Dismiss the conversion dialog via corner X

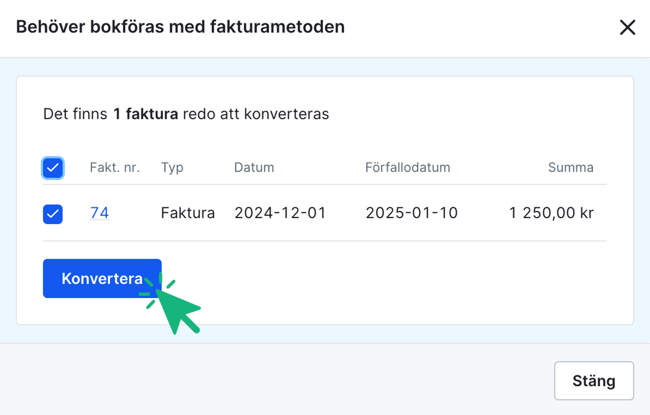(627, 27)
